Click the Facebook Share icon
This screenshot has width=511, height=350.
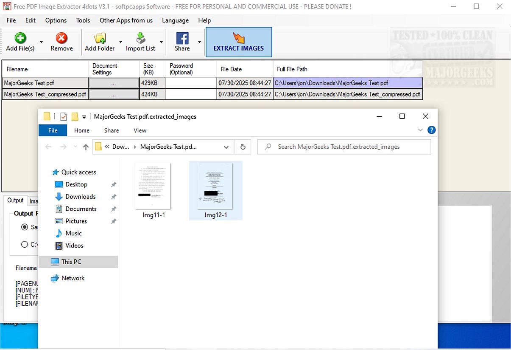coord(182,38)
